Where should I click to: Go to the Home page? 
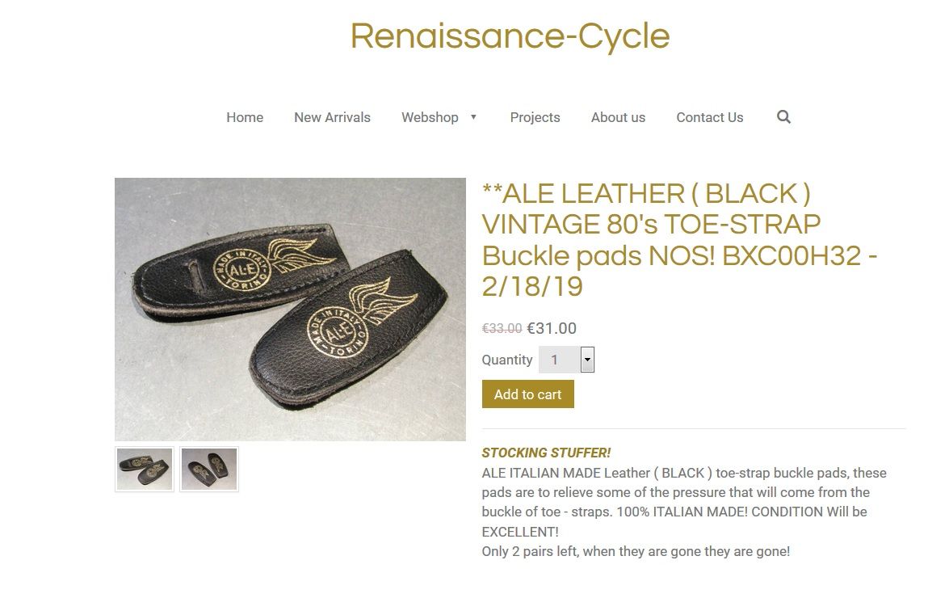click(x=245, y=117)
